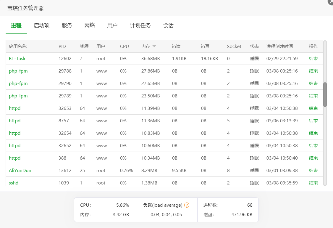Image resolution: width=333 pixels, height=228 pixels.
Task: Switch to the 会话 tab
Action: 168,25
